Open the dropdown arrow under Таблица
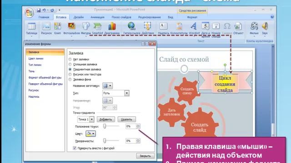This screenshot has height=163, width=291. pos(31,36)
